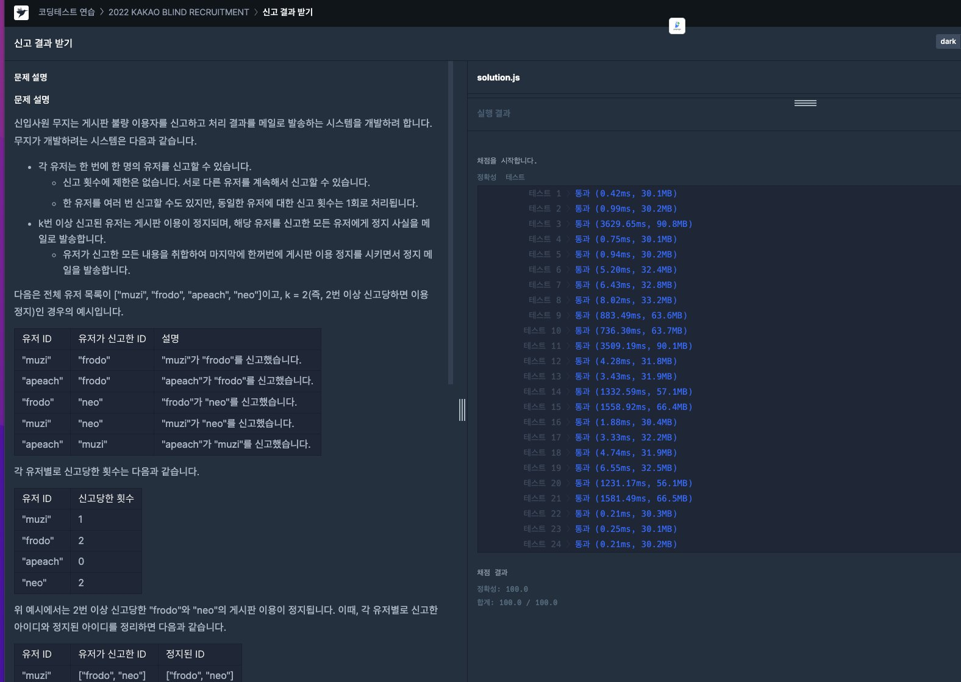Open the 코딩테스트 연습 breadcrumb link
This screenshot has height=682, width=961.
pos(66,12)
